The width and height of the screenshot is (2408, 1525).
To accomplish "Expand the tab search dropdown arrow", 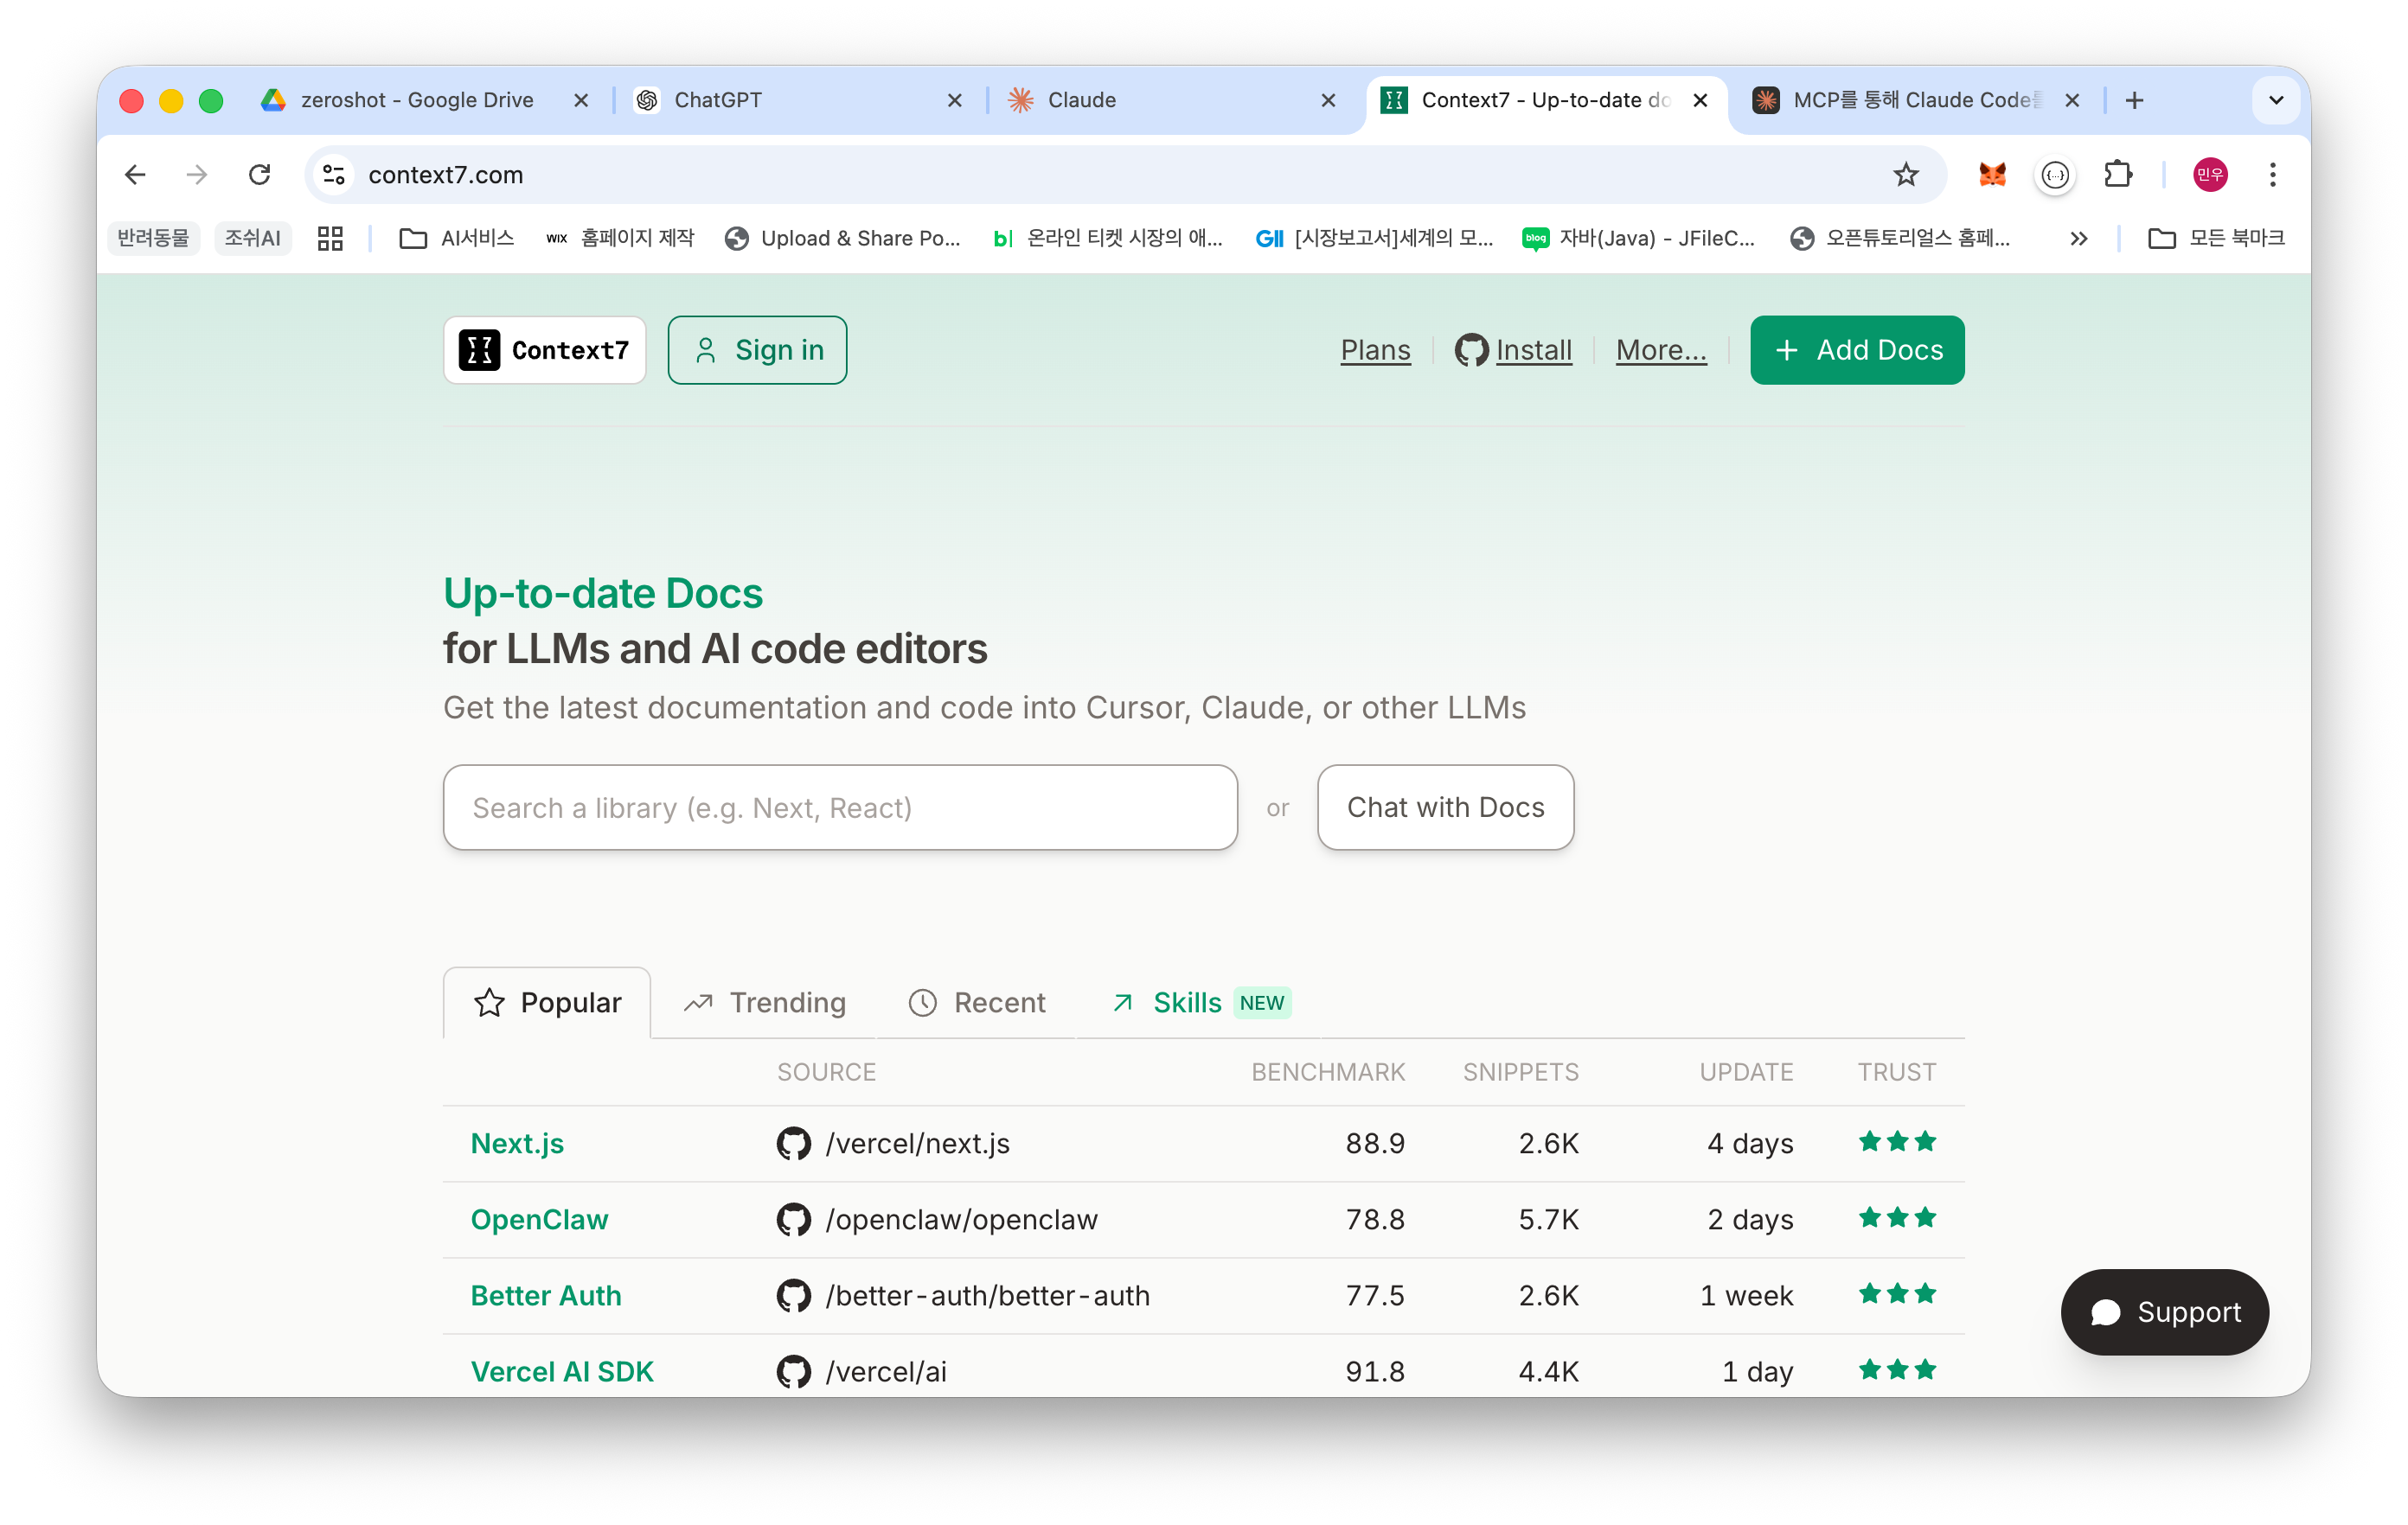I will coord(2276,100).
